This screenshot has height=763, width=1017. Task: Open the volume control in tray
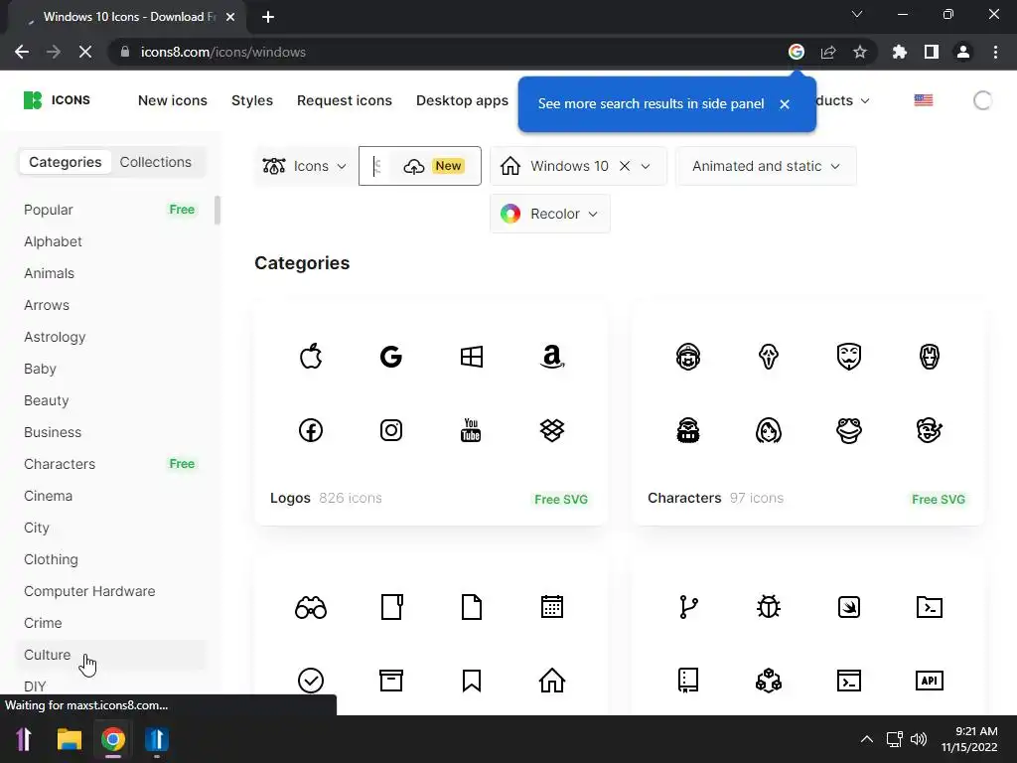click(919, 739)
